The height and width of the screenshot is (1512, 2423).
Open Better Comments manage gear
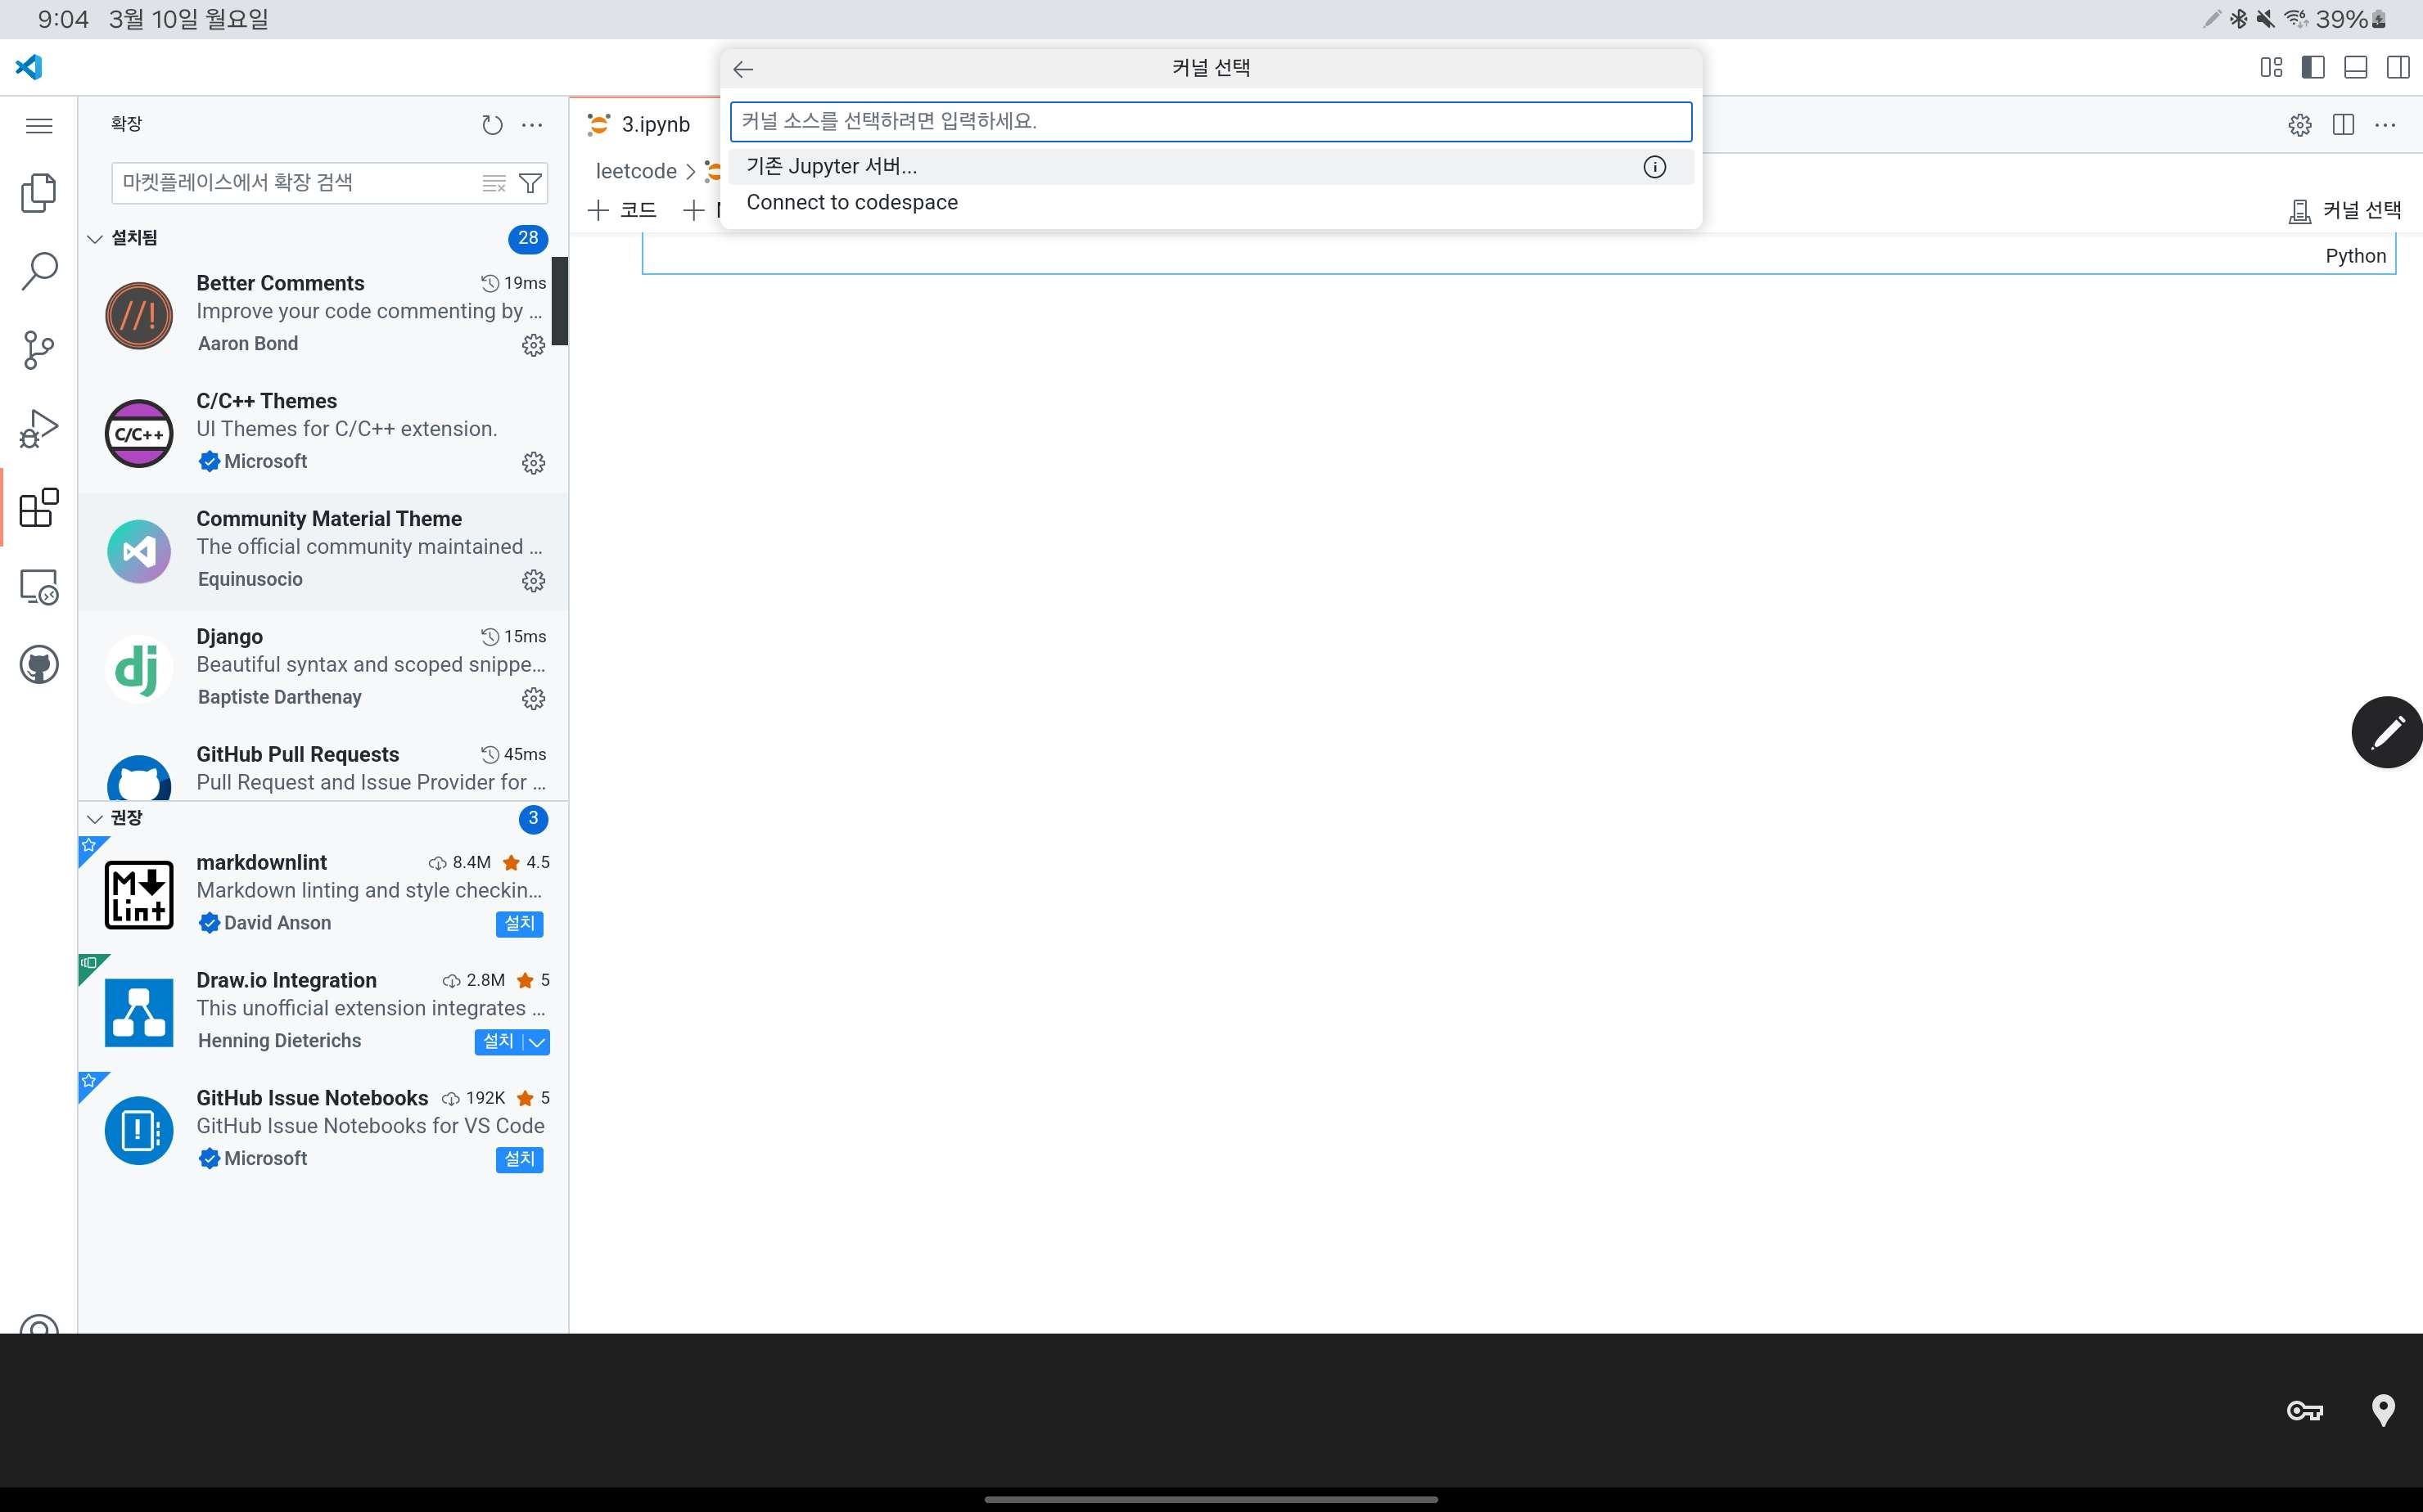click(533, 345)
